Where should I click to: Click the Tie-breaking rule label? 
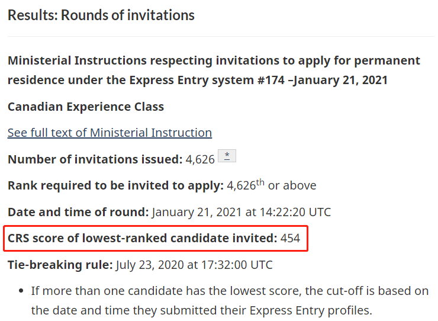(x=60, y=265)
